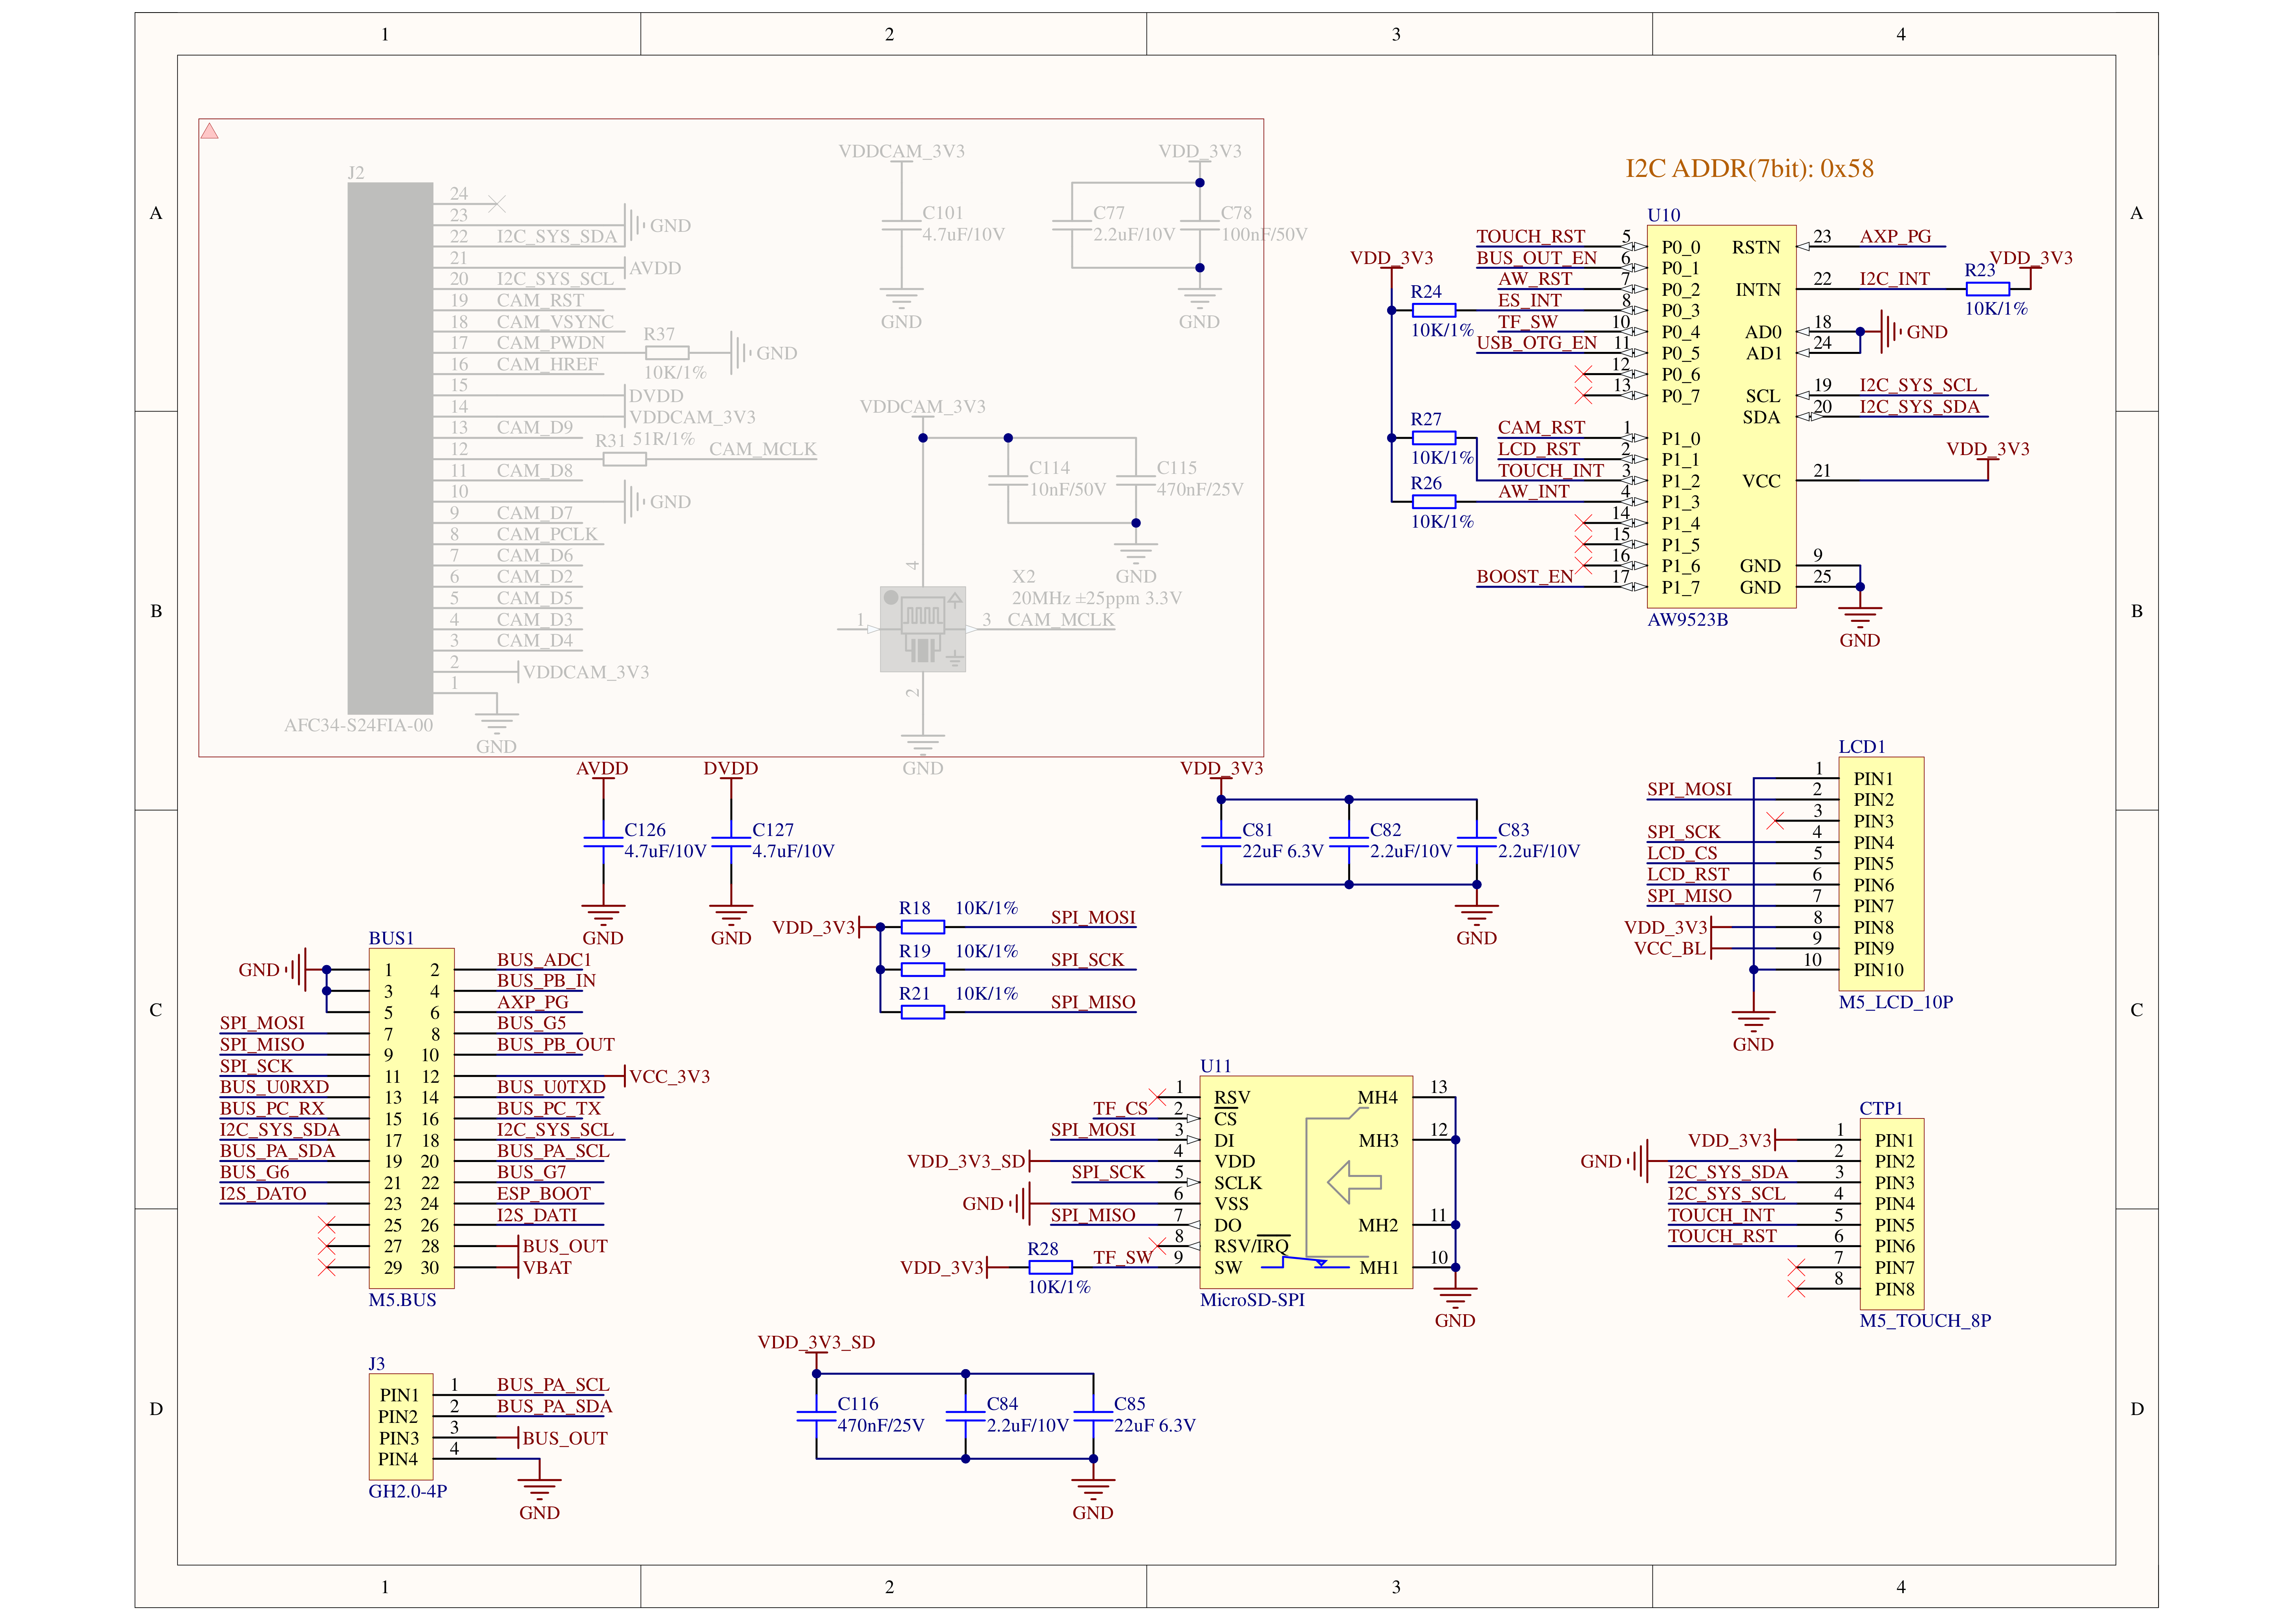Click the card-insert arrow inside U11
Screen dimensions: 2296x1621
pyautogui.click(x=1354, y=1182)
